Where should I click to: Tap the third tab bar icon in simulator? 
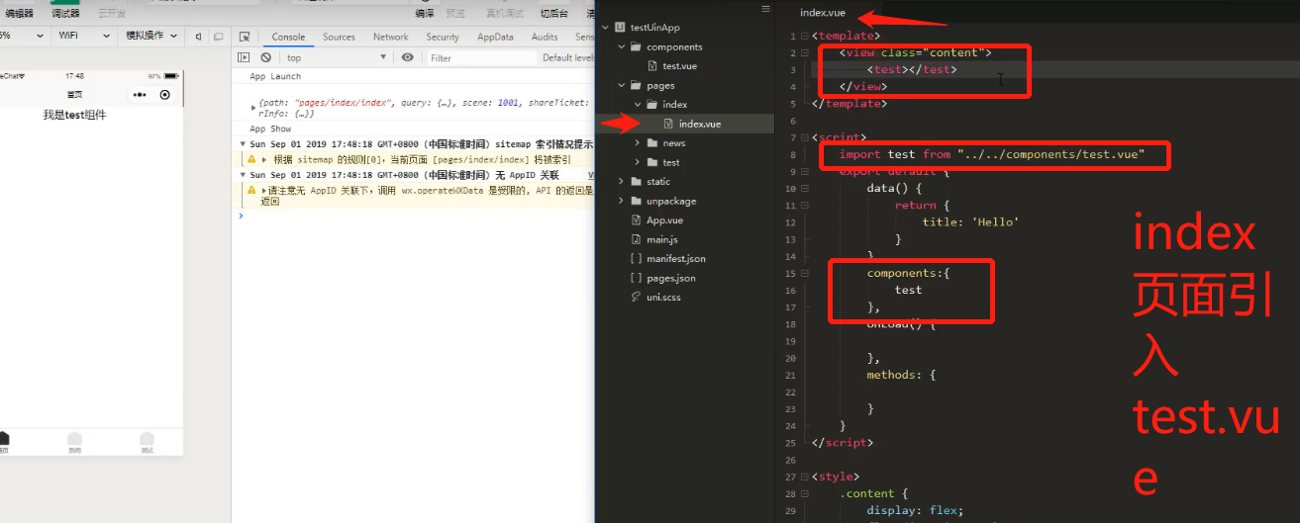click(147, 440)
